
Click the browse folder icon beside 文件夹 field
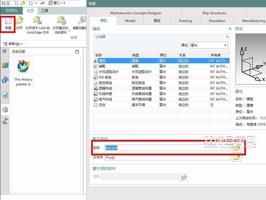click(237, 157)
